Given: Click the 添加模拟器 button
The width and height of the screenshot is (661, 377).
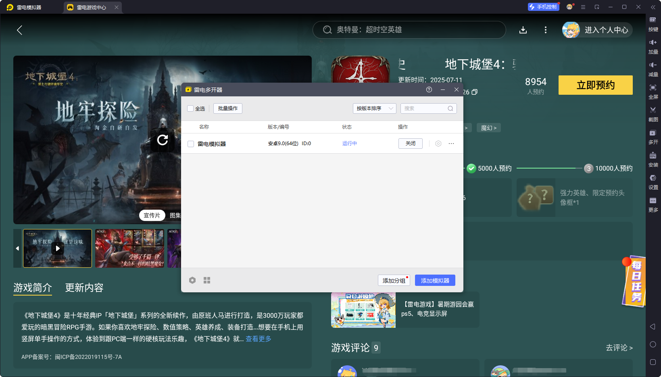Looking at the screenshot, I should (435, 280).
